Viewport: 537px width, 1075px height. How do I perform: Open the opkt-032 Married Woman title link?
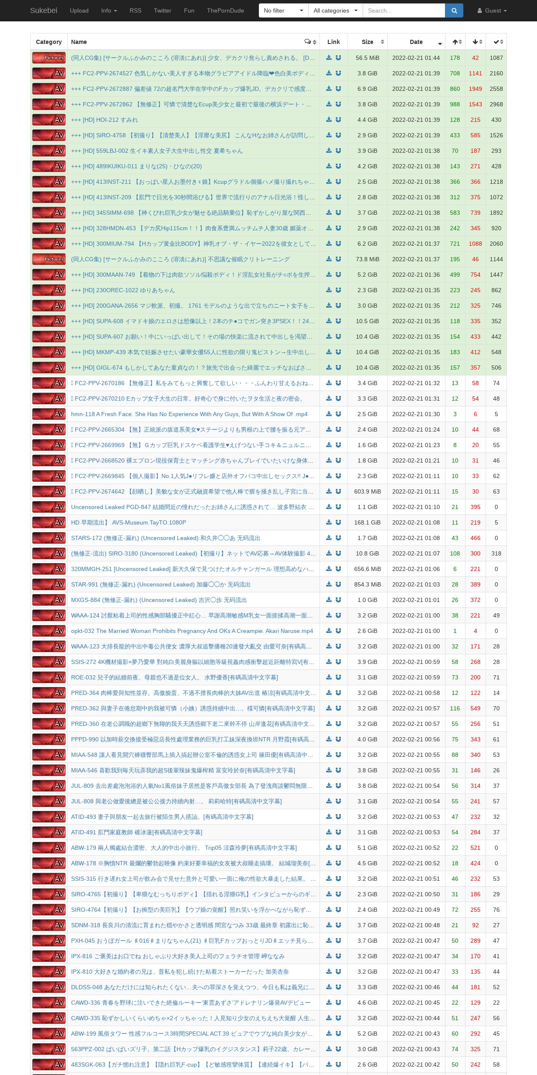pyautogui.click(x=192, y=631)
